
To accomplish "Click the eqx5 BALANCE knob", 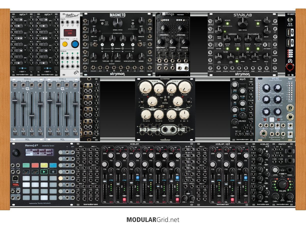I will (242, 116).
